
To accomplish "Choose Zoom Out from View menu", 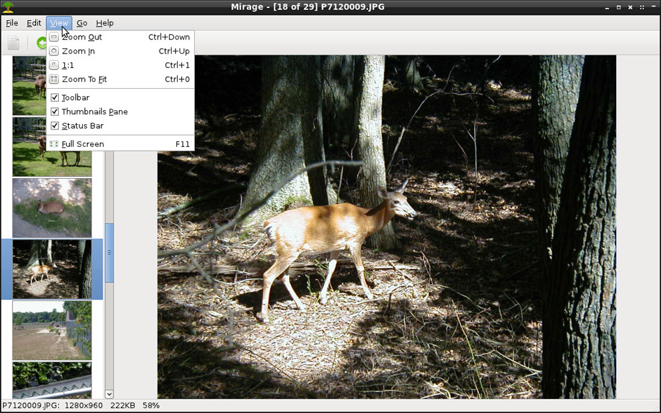I will (x=120, y=37).
